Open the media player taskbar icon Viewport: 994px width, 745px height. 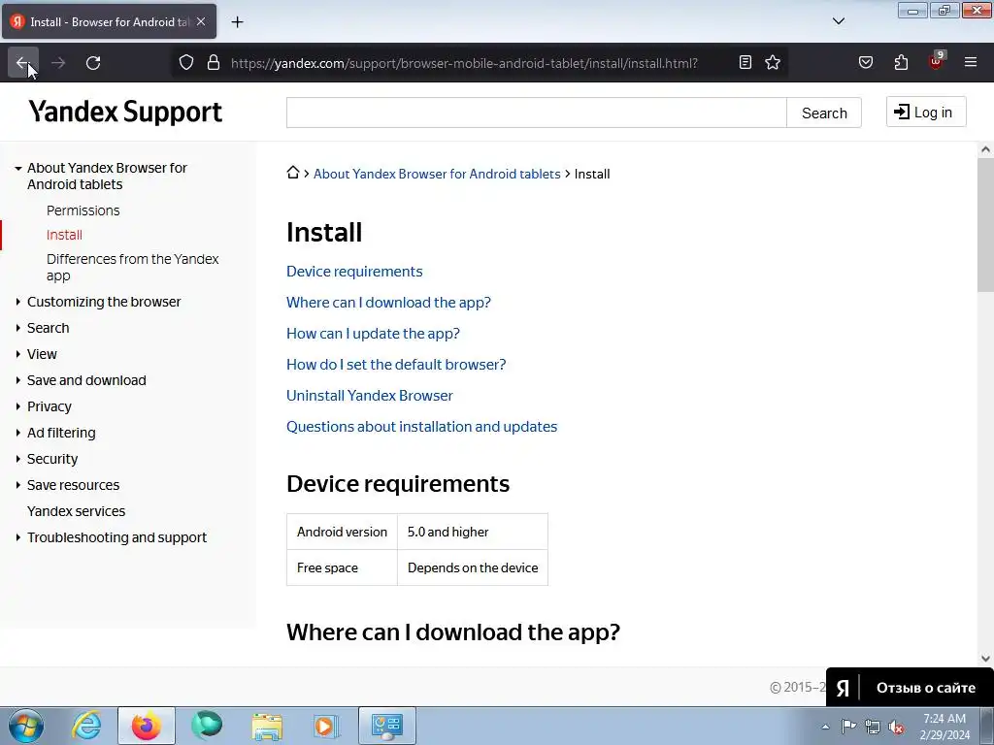[x=326, y=726]
